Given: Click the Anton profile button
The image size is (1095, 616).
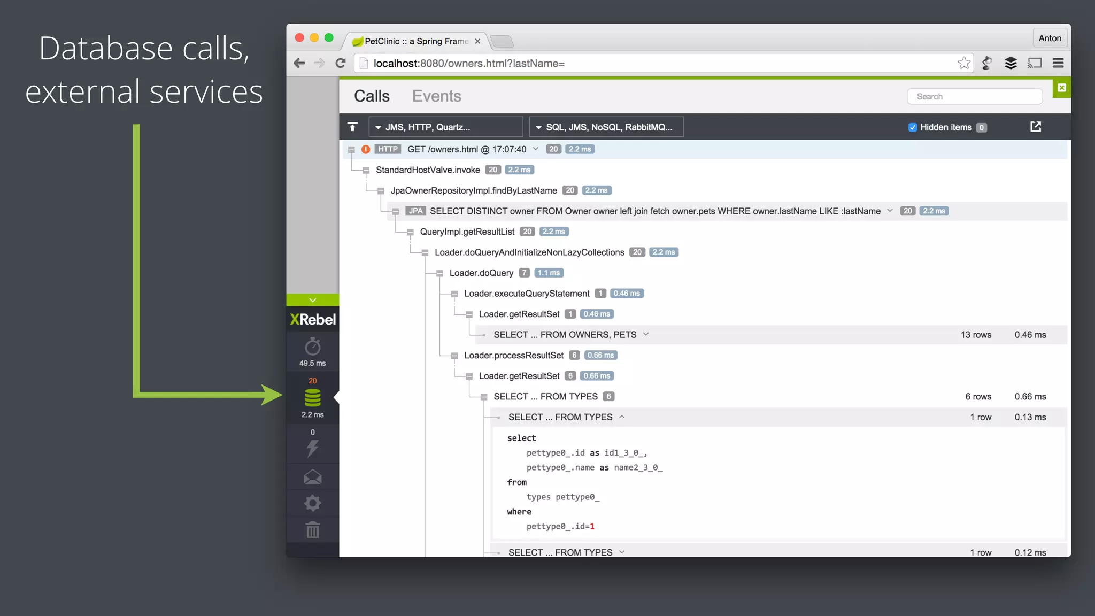Looking at the screenshot, I should (x=1050, y=38).
